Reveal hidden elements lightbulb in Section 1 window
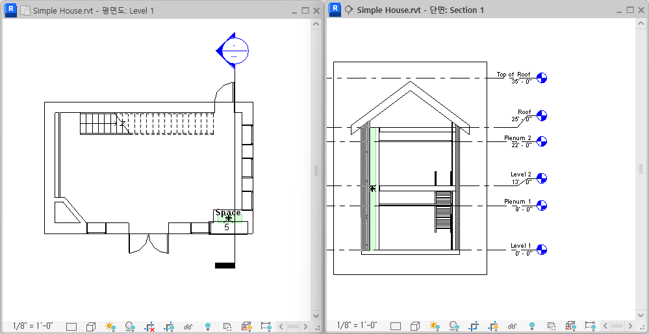 (x=532, y=327)
